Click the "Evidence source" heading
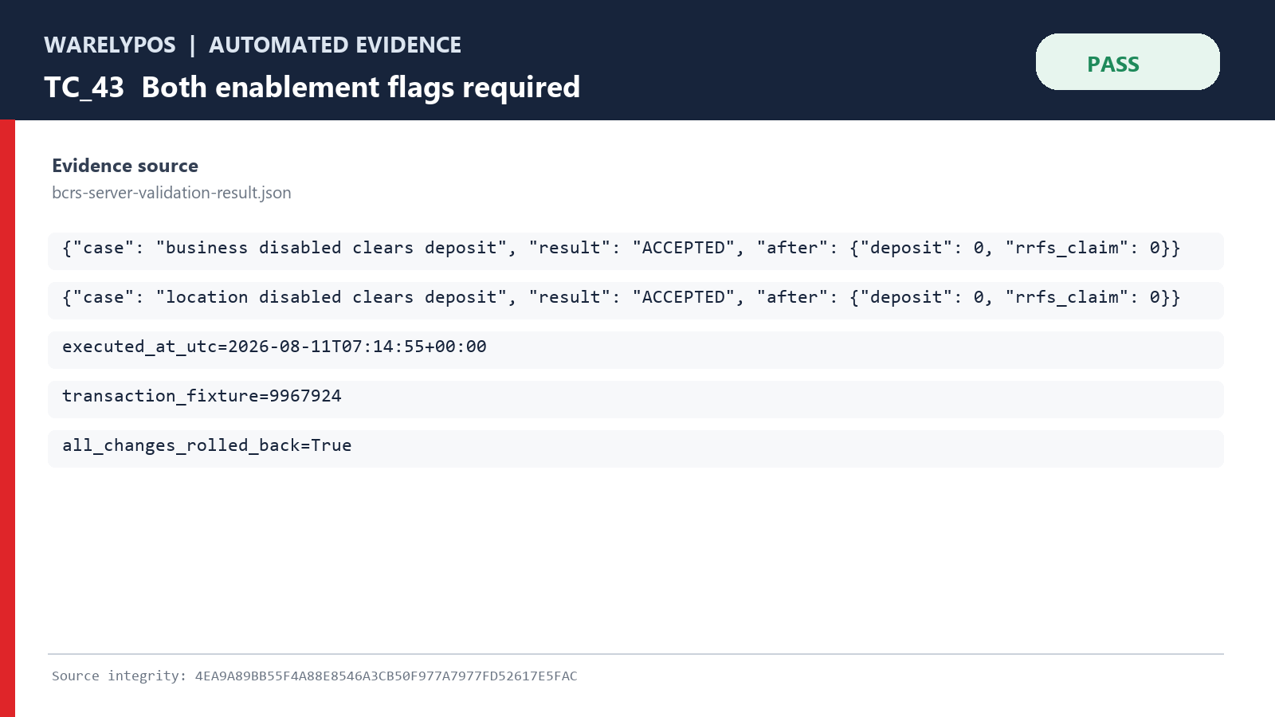Screen dimensions: 1275x717 [125, 166]
